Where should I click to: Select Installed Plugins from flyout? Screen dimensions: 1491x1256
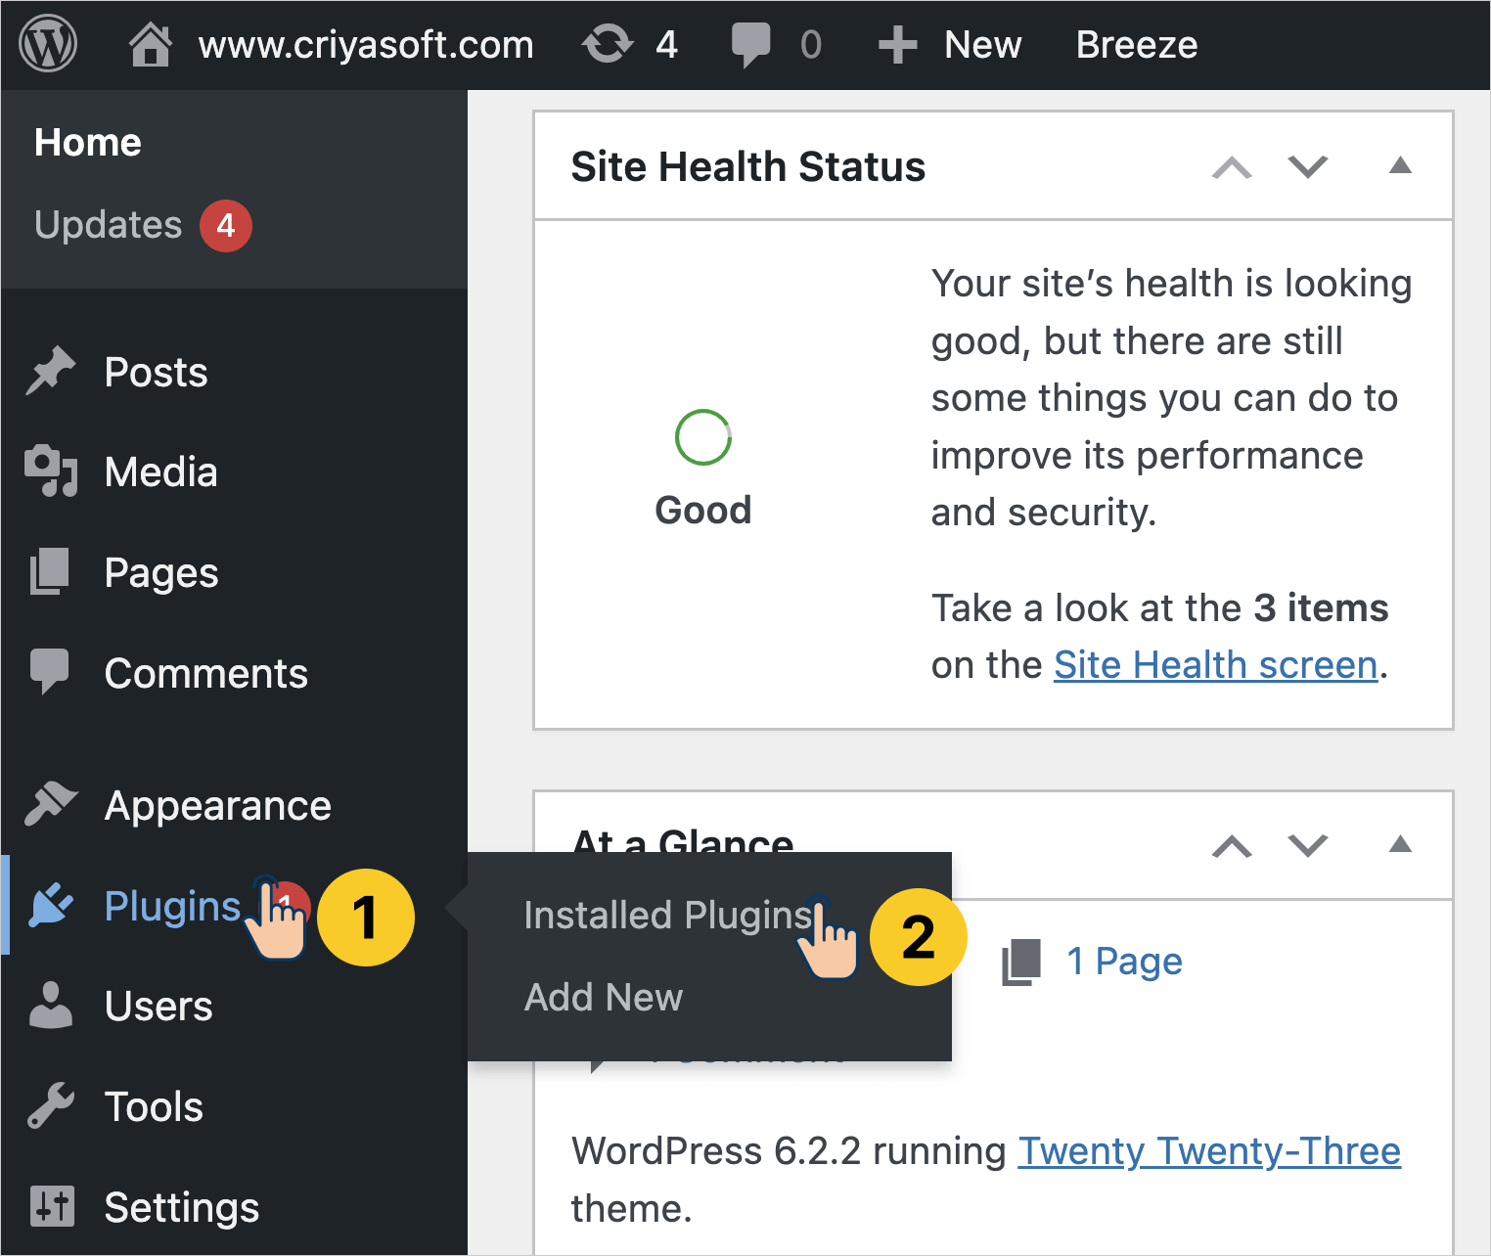[x=668, y=916]
